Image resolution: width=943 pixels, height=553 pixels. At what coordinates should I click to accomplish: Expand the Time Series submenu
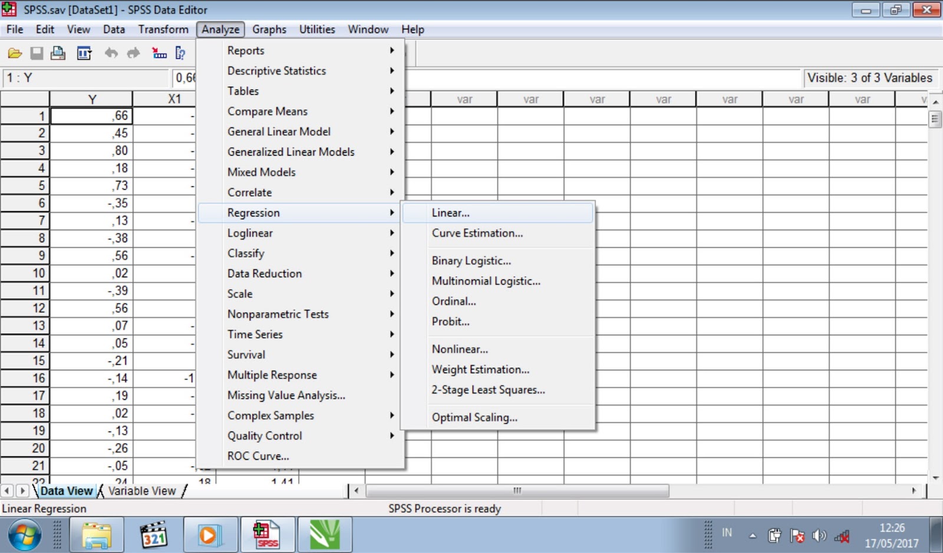(x=301, y=334)
